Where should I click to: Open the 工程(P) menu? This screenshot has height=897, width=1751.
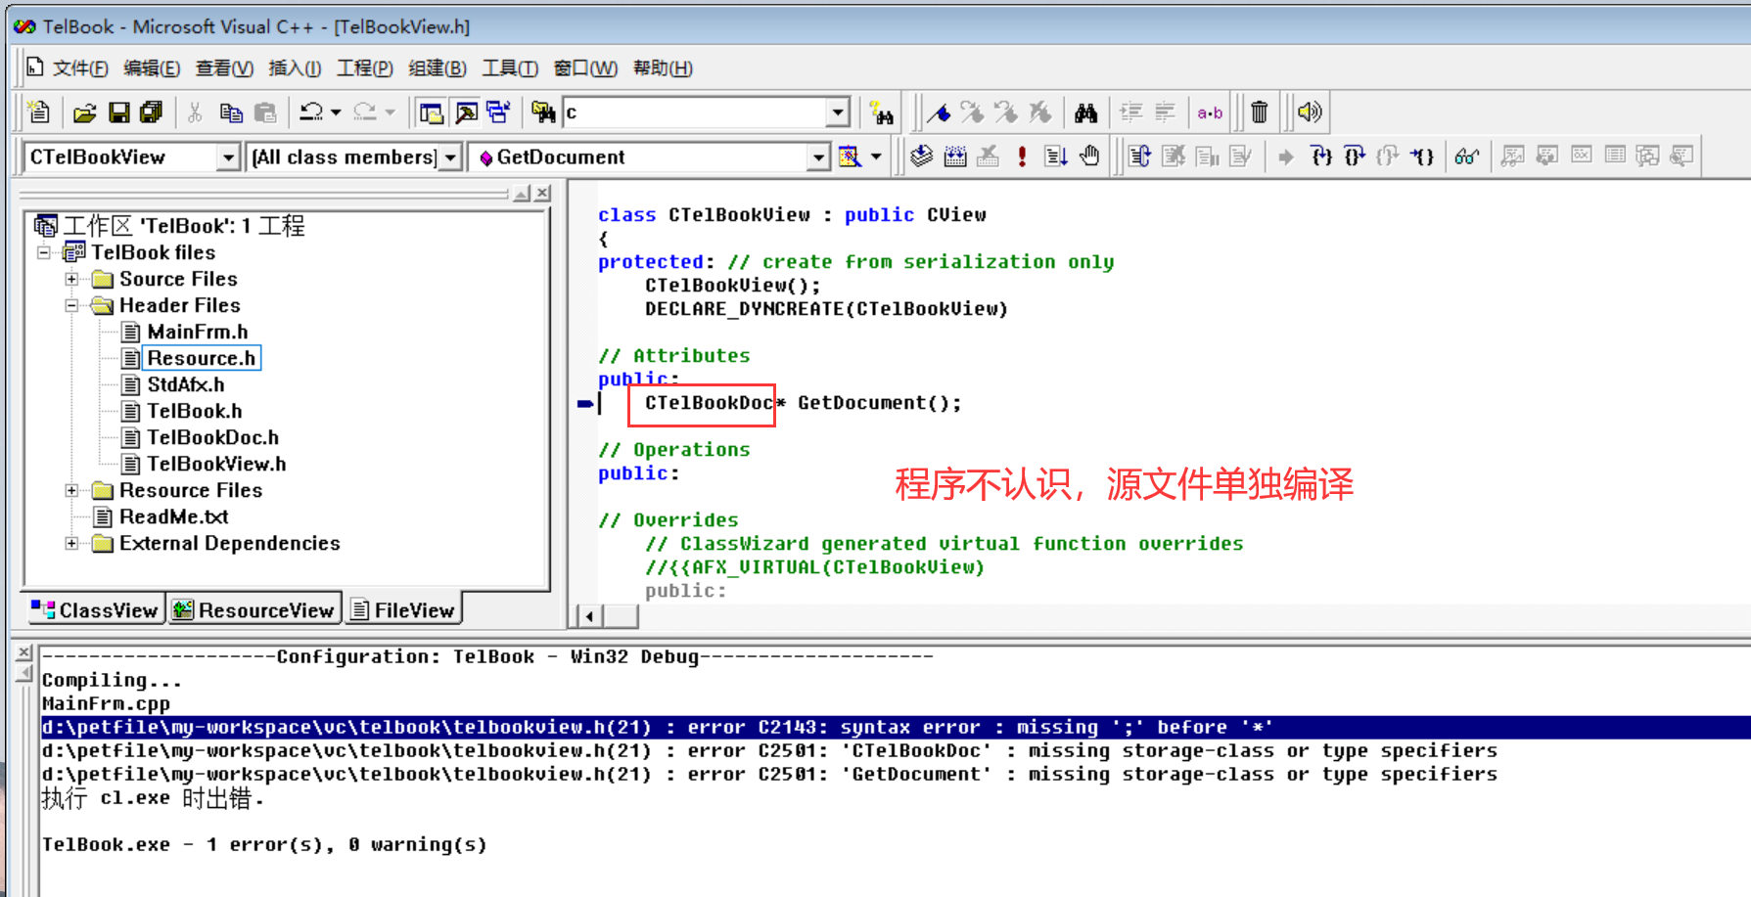point(364,67)
